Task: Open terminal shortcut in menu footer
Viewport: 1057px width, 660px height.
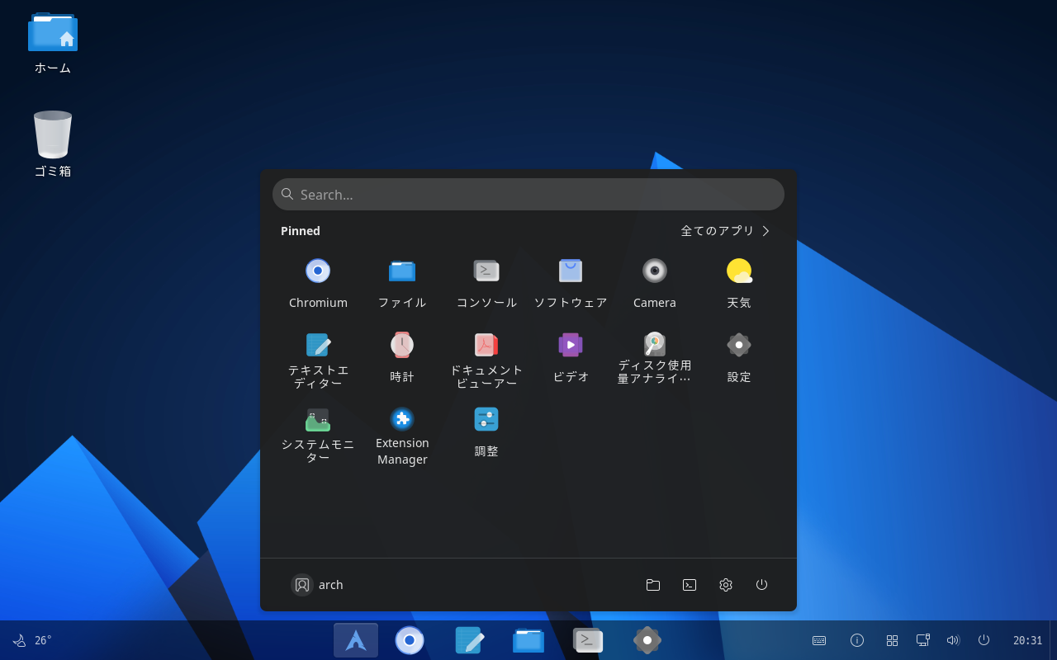Action: (690, 585)
